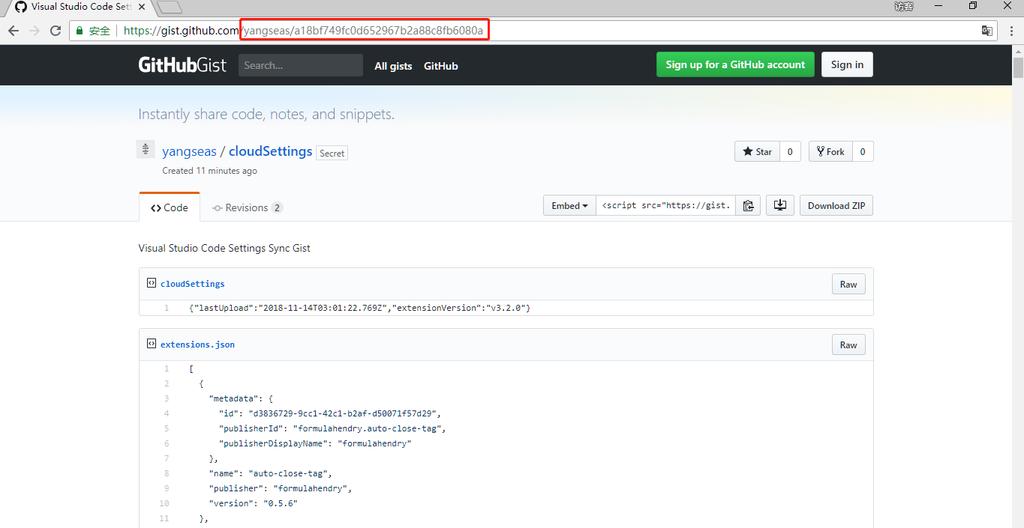
Task: Open the Raw view of extensions.json
Action: 848,345
